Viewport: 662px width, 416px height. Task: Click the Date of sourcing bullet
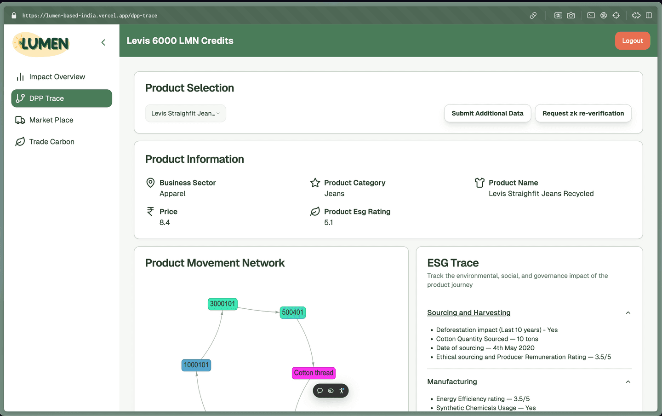[485, 348]
